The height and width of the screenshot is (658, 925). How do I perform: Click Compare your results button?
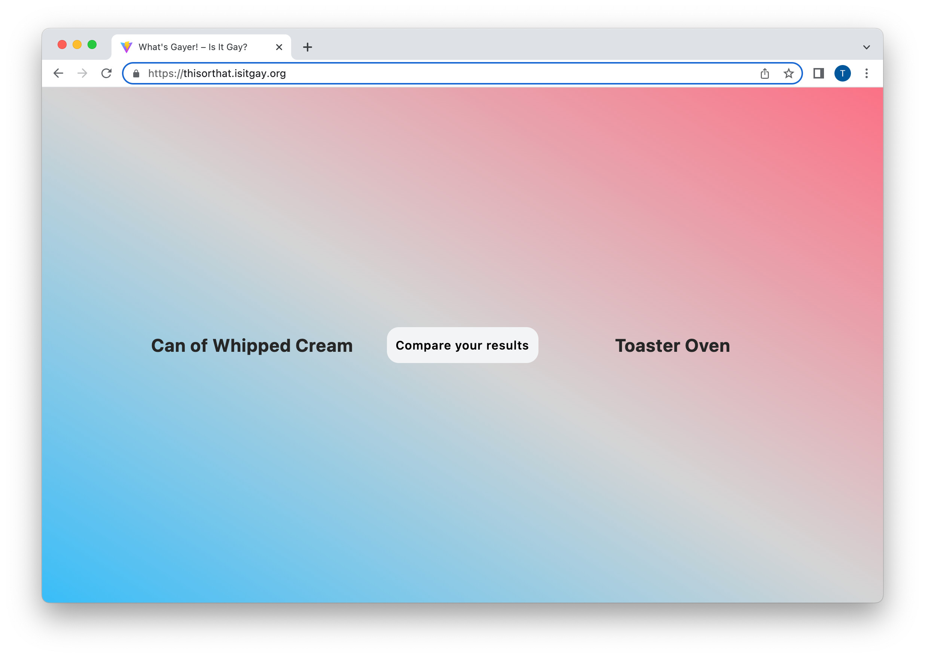[x=462, y=345]
